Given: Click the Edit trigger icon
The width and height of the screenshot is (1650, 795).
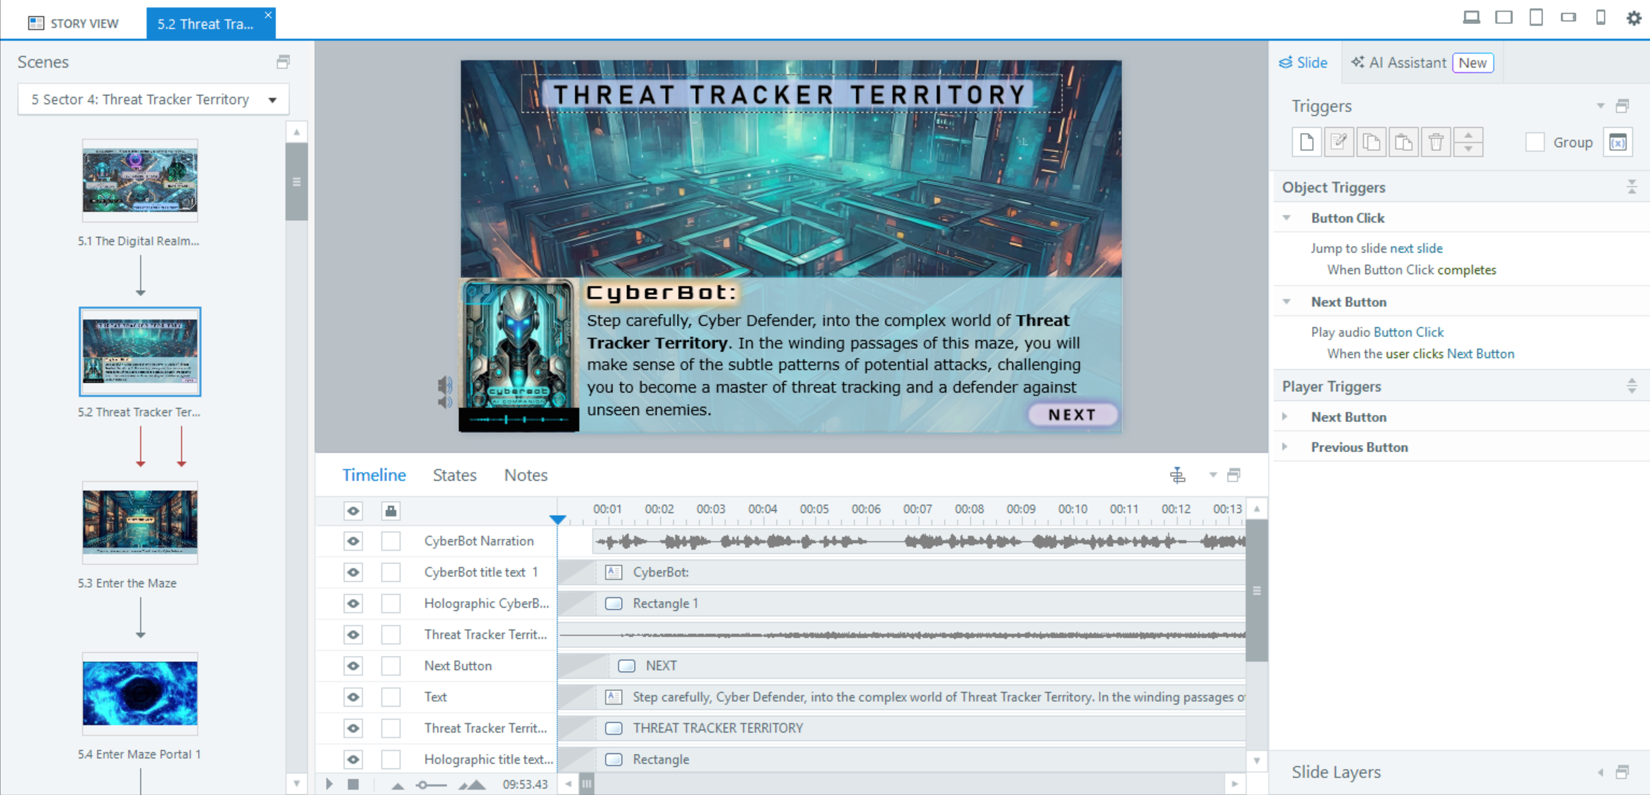Looking at the screenshot, I should pos(1338,142).
